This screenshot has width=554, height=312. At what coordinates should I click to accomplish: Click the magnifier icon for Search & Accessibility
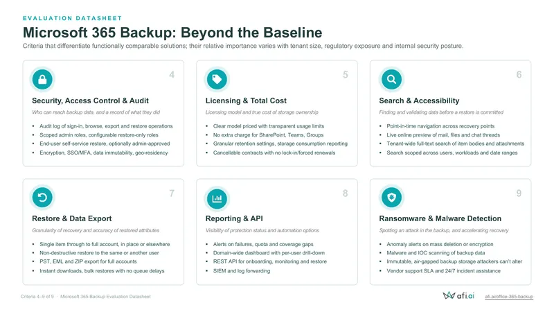[x=391, y=79]
